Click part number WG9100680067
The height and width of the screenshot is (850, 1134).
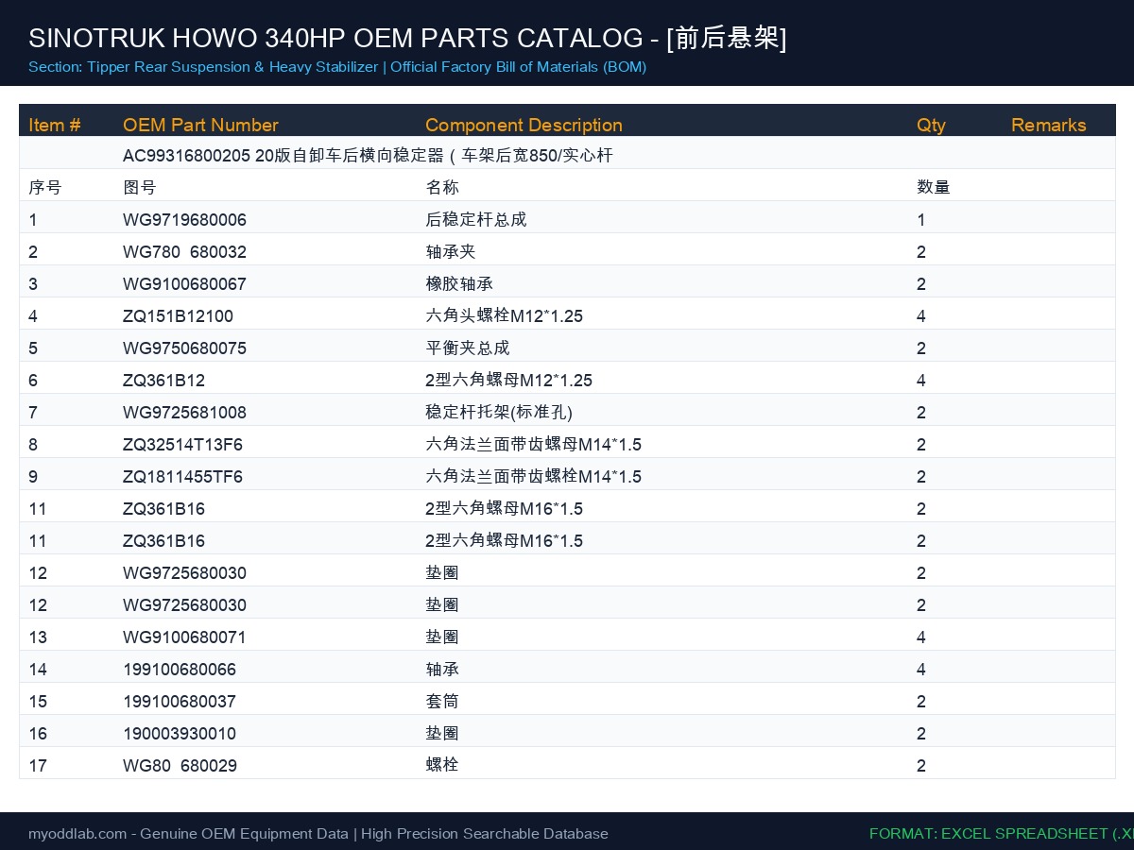[x=184, y=284]
